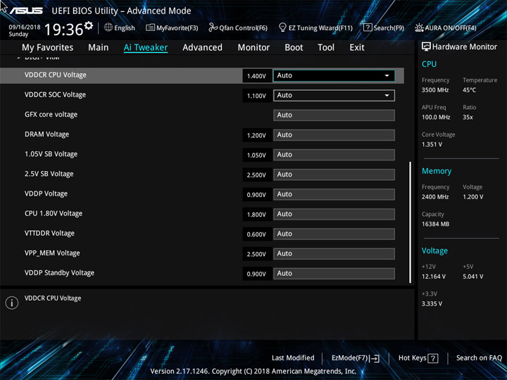
Task: Select the 1.05V SB Voltage field
Action: 334,155
